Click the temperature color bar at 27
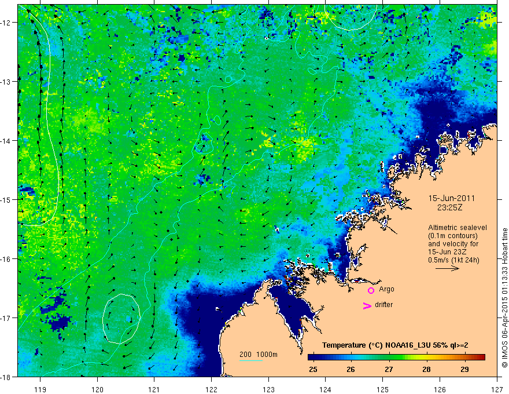This screenshot has height=394, width=509. (x=389, y=357)
